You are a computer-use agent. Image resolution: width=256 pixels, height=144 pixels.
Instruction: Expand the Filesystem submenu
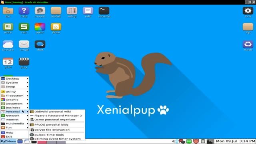point(14,96)
